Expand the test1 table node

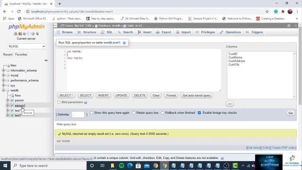(x=8, y=115)
